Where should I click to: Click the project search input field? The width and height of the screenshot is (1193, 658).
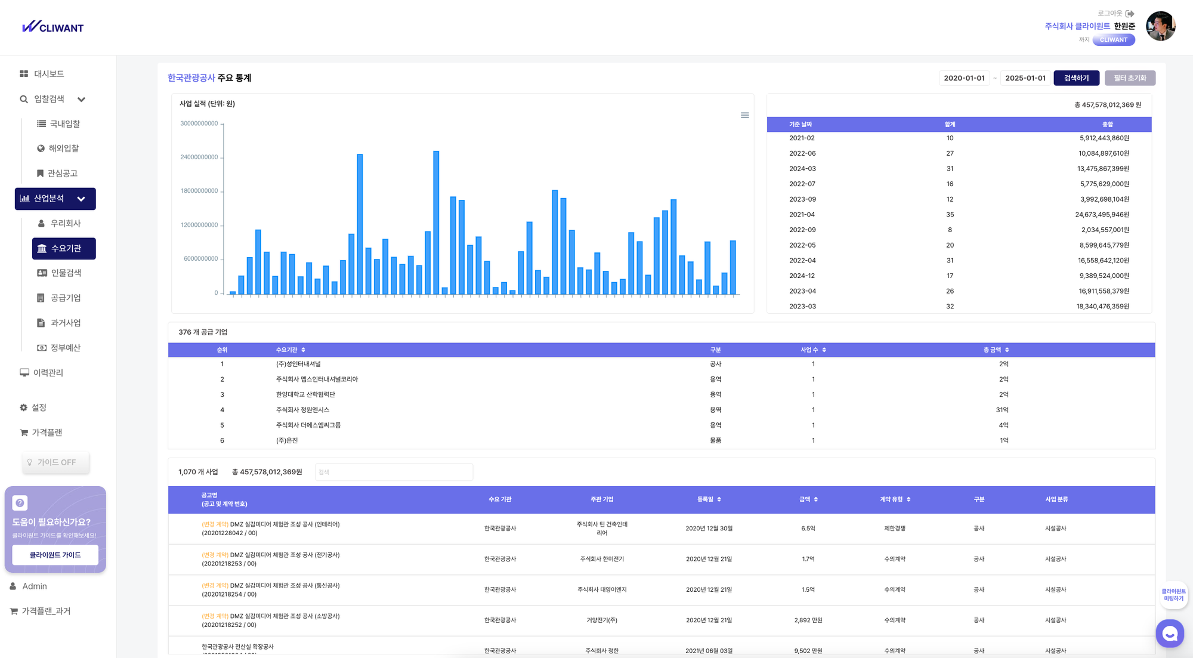tap(394, 472)
